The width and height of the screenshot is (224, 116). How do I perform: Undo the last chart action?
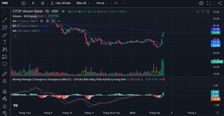click(116, 3)
